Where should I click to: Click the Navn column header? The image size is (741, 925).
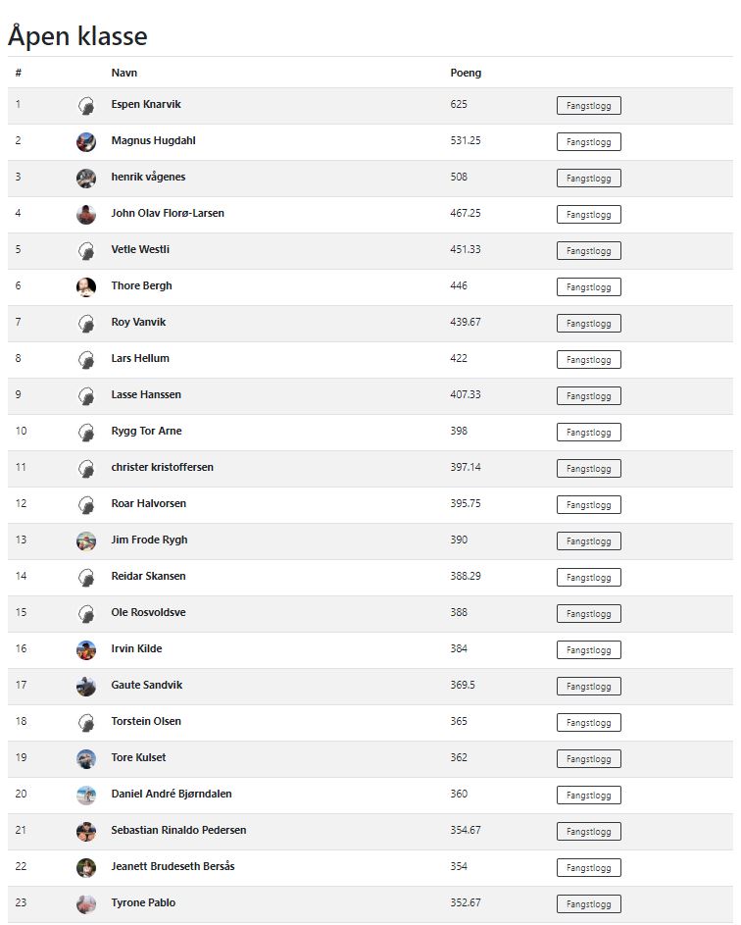124,73
